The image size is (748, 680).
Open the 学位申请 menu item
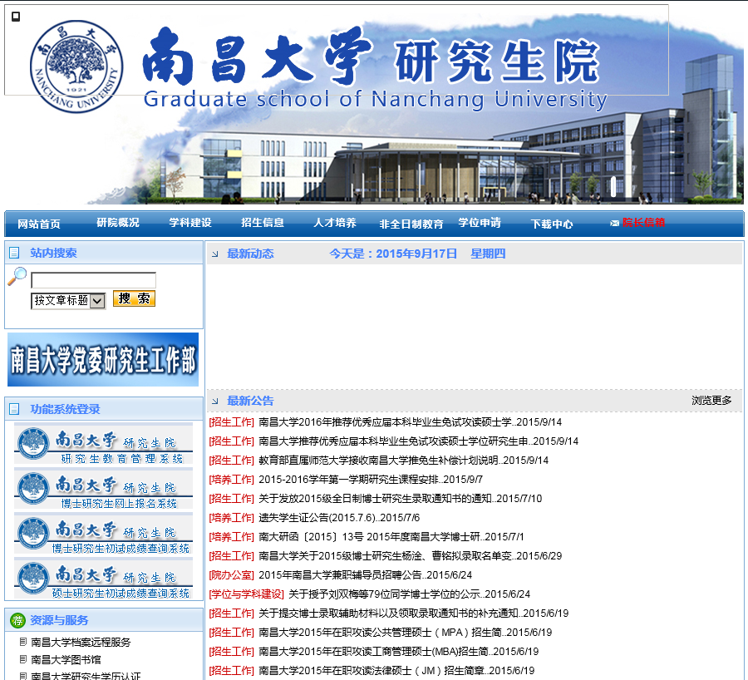[x=480, y=223]
